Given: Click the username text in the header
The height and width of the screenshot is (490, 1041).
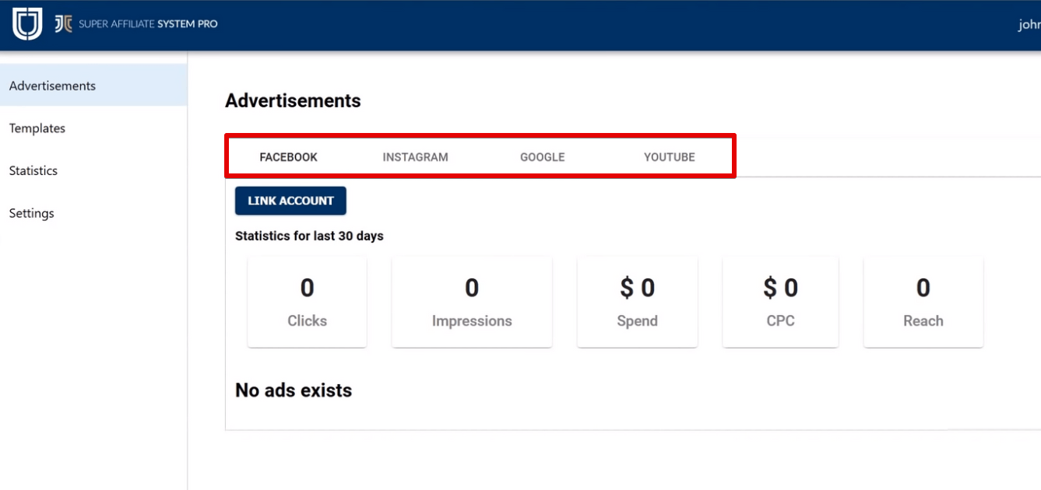Looking at the screenshot, I should click(x=1029, y=25).
